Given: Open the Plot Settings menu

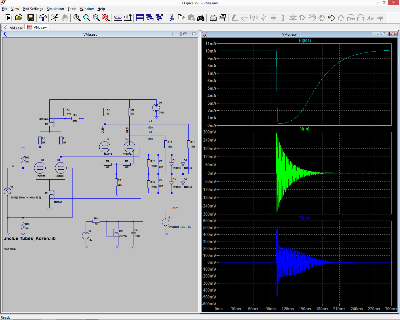Looking at the screenshot, I should (33, 9).
